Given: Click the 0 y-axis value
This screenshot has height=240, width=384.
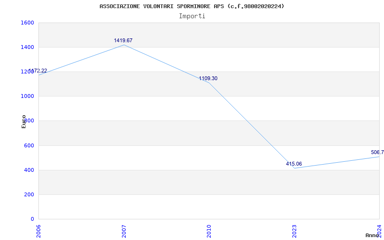Looking at the screenshot, I should 32,219.
